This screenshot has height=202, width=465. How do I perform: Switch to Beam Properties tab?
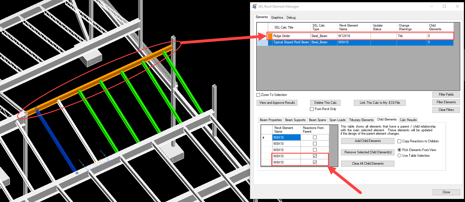tap(271, 120)
